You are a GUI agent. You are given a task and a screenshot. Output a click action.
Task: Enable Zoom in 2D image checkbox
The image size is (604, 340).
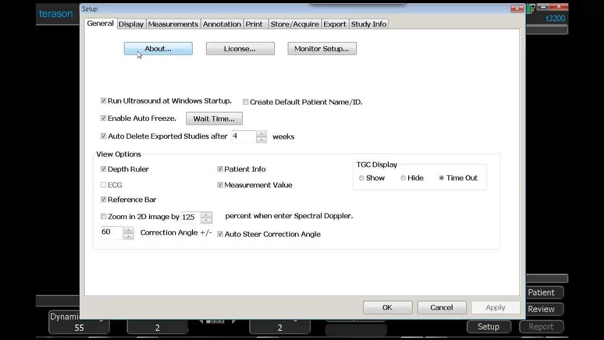[x=104, y=217]
